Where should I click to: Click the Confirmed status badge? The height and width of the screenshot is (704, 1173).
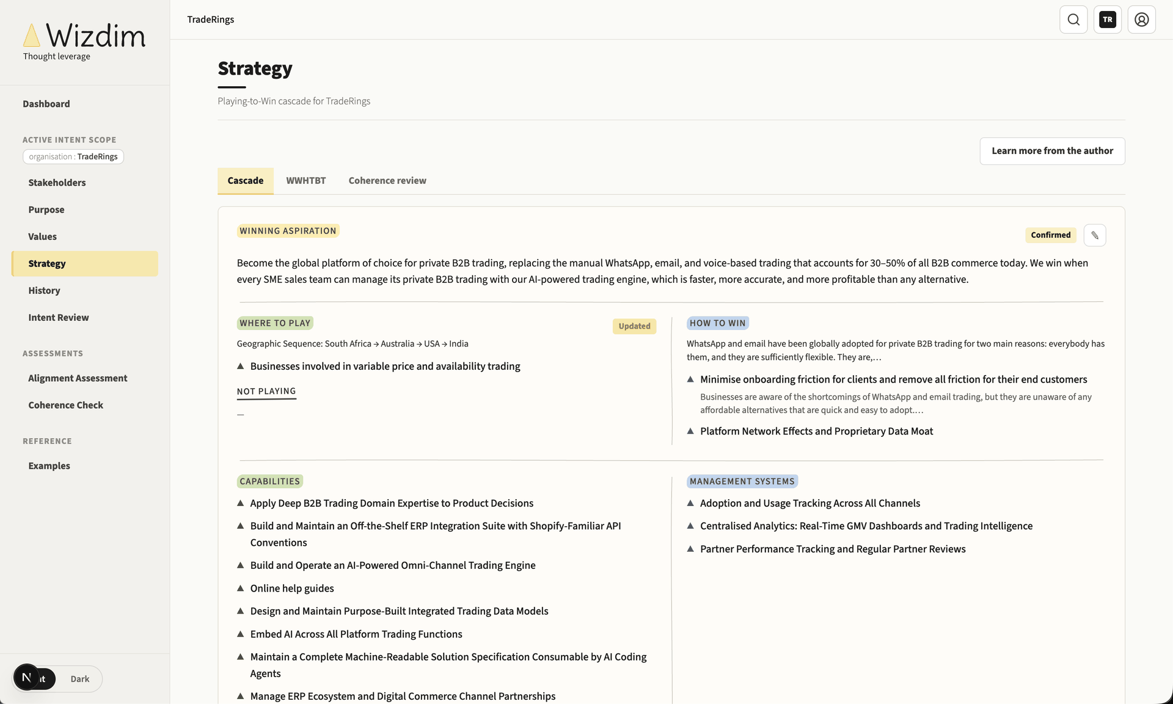point(1051,235)
